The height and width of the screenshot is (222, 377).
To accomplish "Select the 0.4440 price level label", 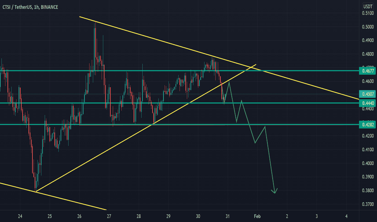I will (x=367, y=103).
